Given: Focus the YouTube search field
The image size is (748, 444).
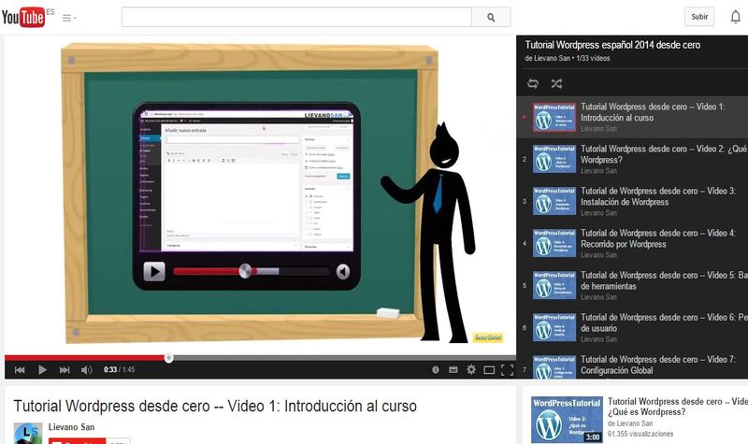Looking at the screenshot, I should point(296,17).
